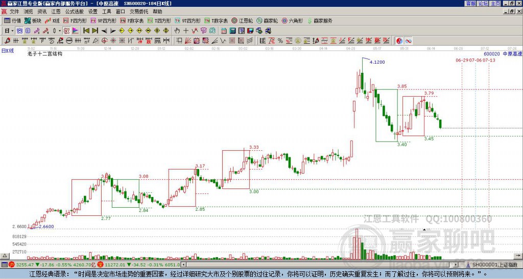Click the small grid icon in status bar
Viewport: 523px width, 279px height.
(4, 265)
